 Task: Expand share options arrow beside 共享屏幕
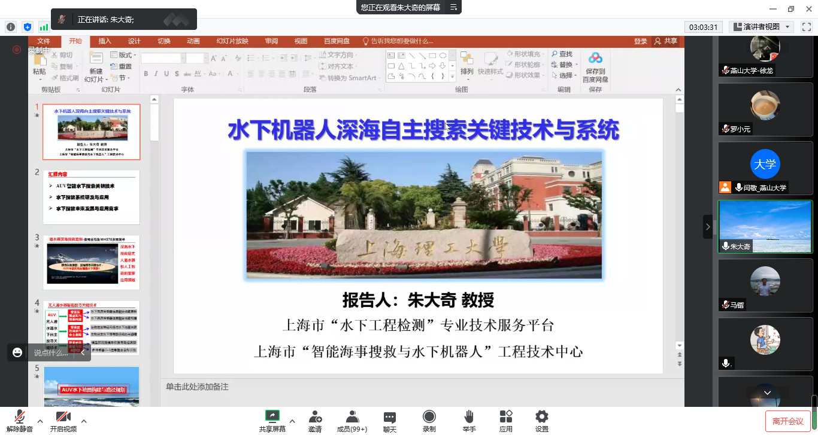[x=292, y=421]
